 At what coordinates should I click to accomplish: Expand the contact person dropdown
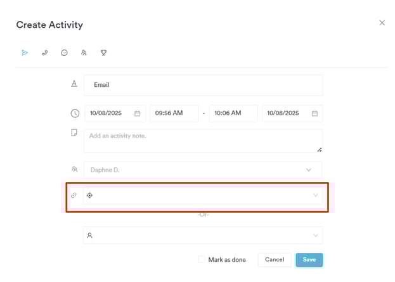pyautogui.click(x=315, y=235)
